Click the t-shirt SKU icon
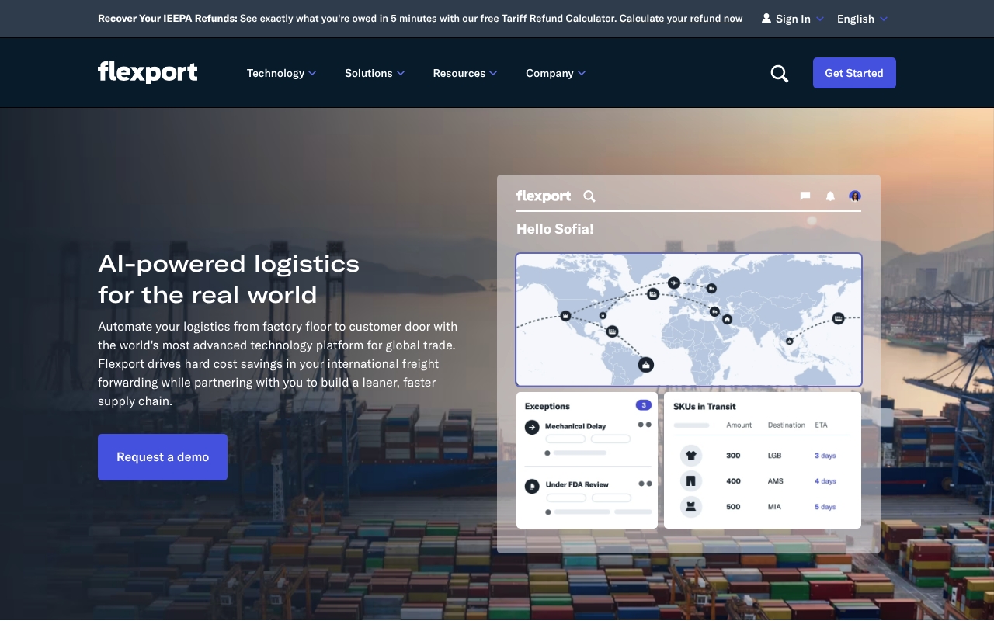 tap(691, 456)
